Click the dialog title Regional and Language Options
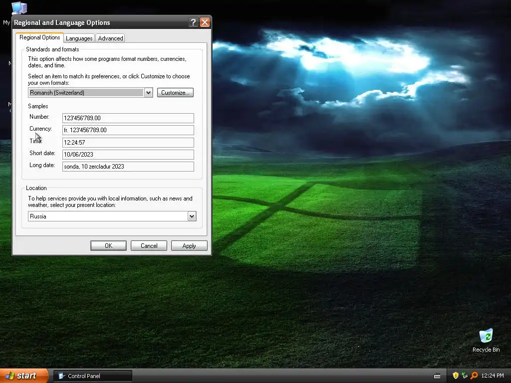This screenshot has height=383, width=511. pos(62,22)
